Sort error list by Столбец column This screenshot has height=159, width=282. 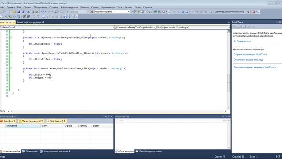(83, 126)
